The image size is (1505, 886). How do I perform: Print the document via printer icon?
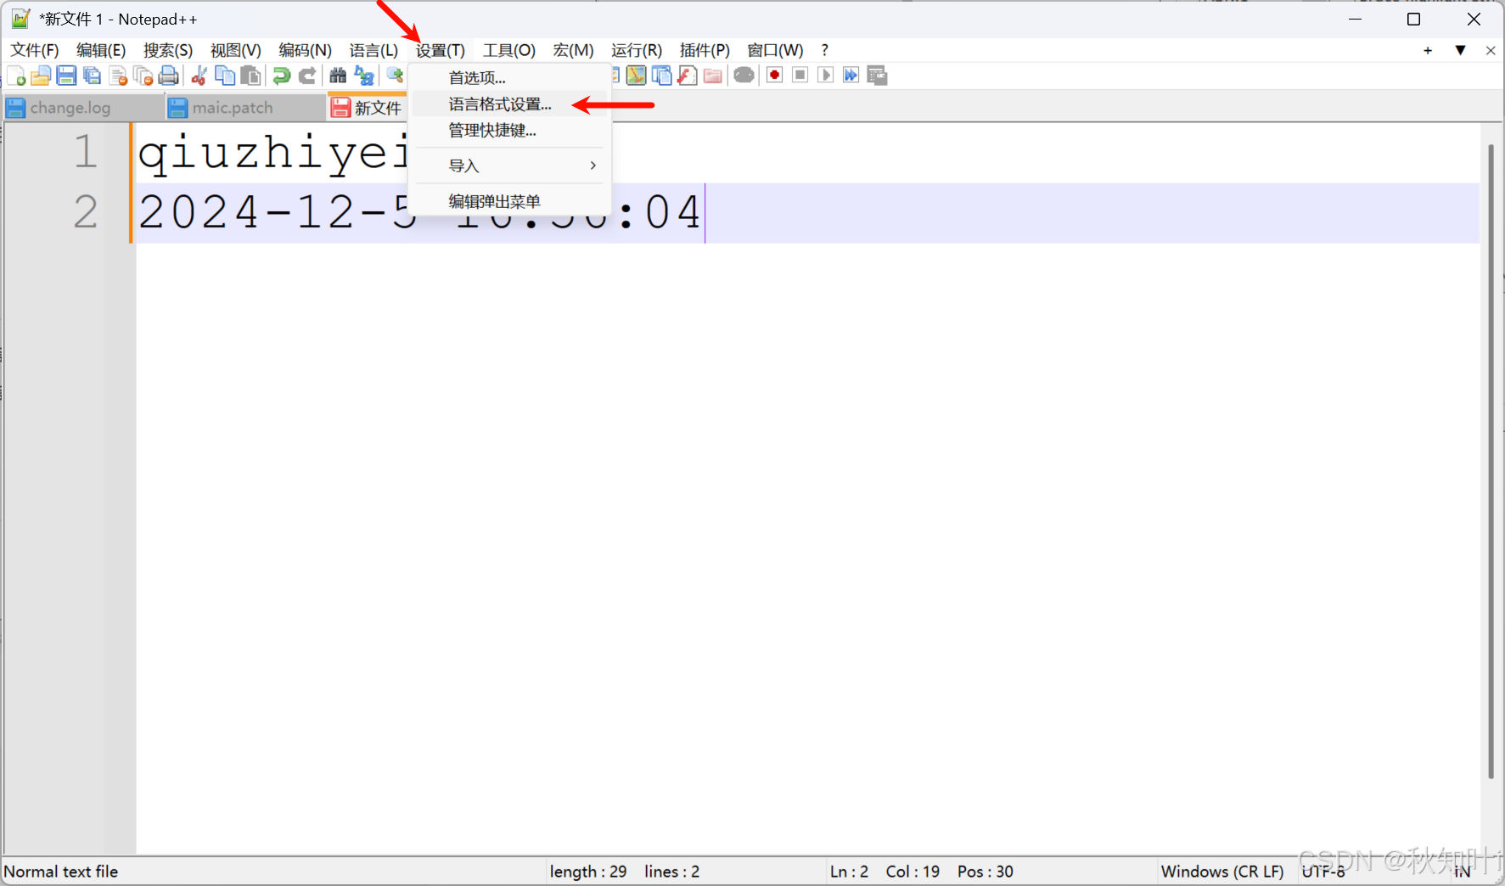tap(169, 76)
